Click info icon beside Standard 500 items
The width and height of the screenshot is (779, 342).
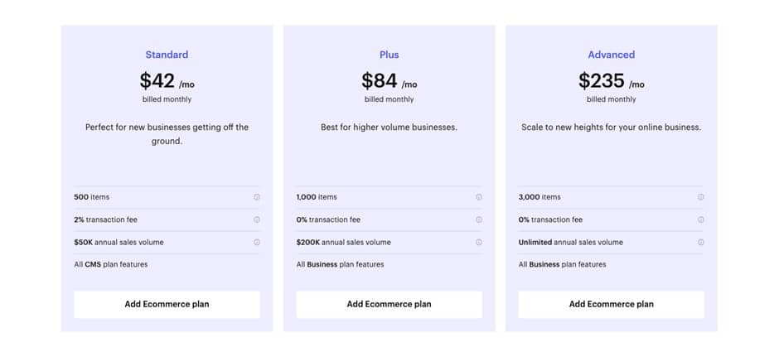[257, 197]
